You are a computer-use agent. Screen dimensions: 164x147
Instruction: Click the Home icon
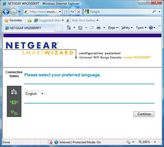coord(69,28)
